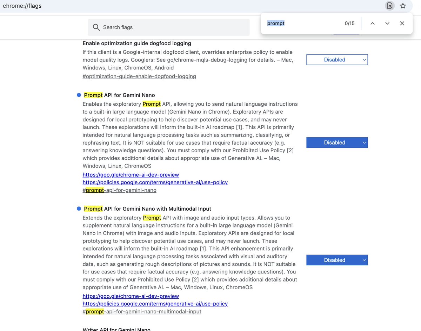Screen dimensions: 421x331
Task: Click blue dot beside Prompt API Multimodal Input
Action: click(79, 209)
